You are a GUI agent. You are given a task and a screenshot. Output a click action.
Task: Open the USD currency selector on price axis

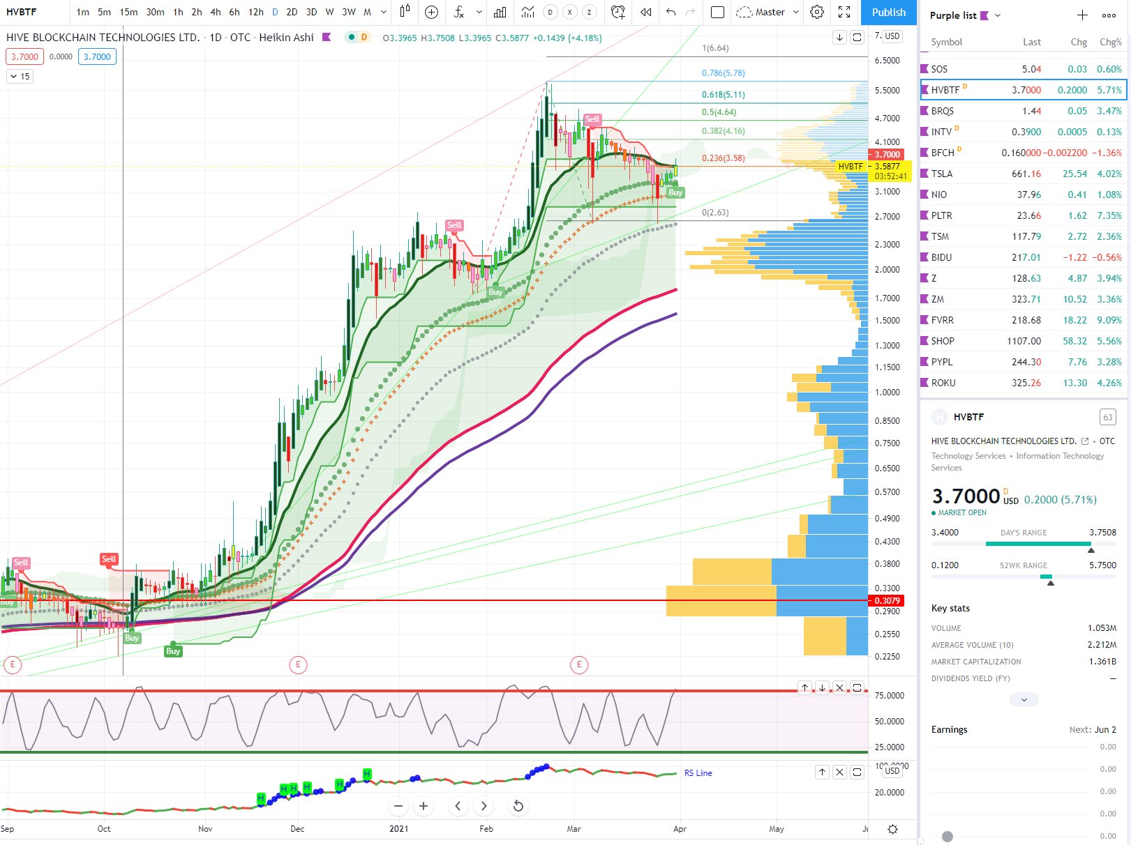(892, 36)
